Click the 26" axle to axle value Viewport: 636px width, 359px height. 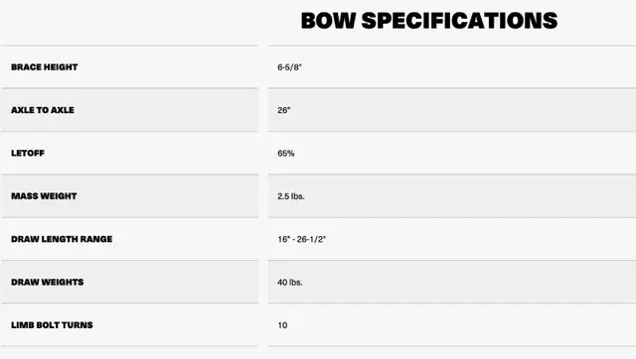click(x=284, y=110)
